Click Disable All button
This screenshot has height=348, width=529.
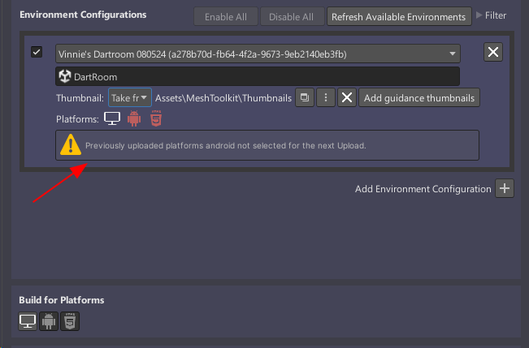pyautogui.click(x=291, y=16)
